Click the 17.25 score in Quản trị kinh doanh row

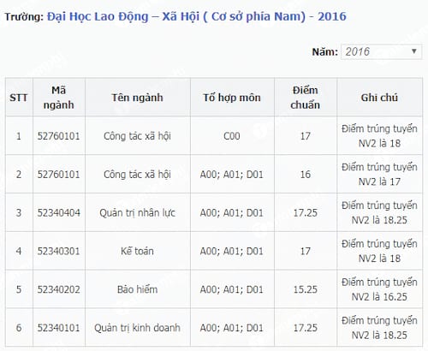pos(306,328)
